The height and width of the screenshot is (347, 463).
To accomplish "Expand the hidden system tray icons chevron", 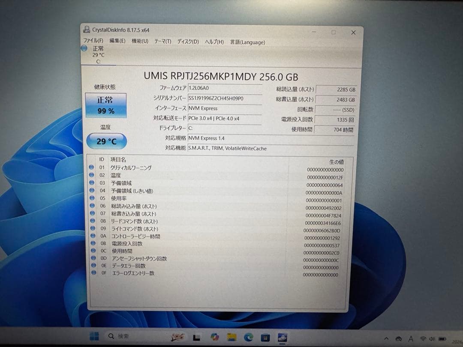I will [386, 338].
